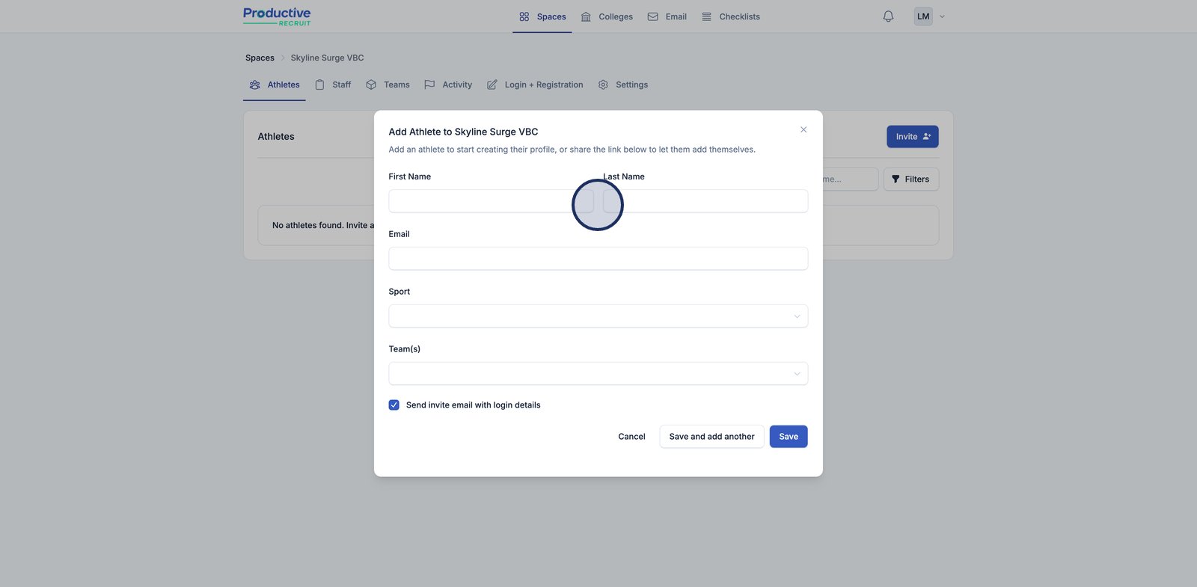The width and height of the screenshot is (1197, 587).
Task: Uncheck Send invite email with login details
Action: [x=394, y=405]
